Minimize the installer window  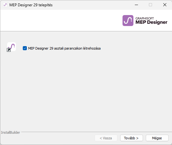point(136,5)
